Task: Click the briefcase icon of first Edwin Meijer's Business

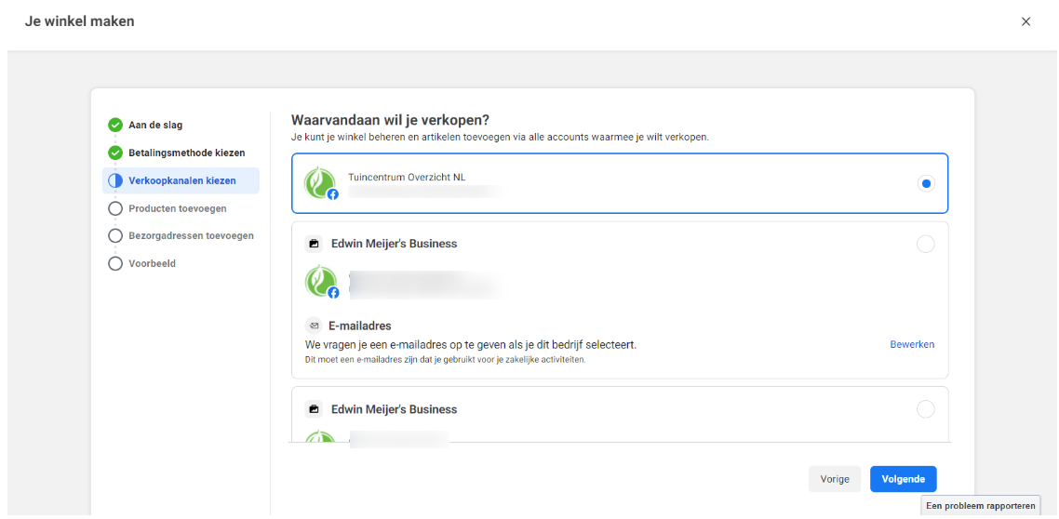Action: [x=314, y=244]
